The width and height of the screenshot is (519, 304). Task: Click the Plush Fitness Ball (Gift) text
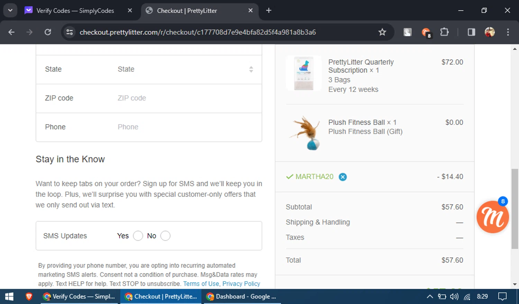point(365,132)
